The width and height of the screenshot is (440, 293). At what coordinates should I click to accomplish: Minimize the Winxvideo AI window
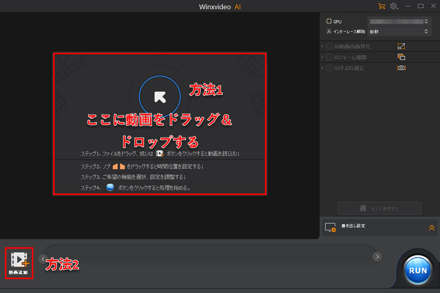tap(408, 6)
